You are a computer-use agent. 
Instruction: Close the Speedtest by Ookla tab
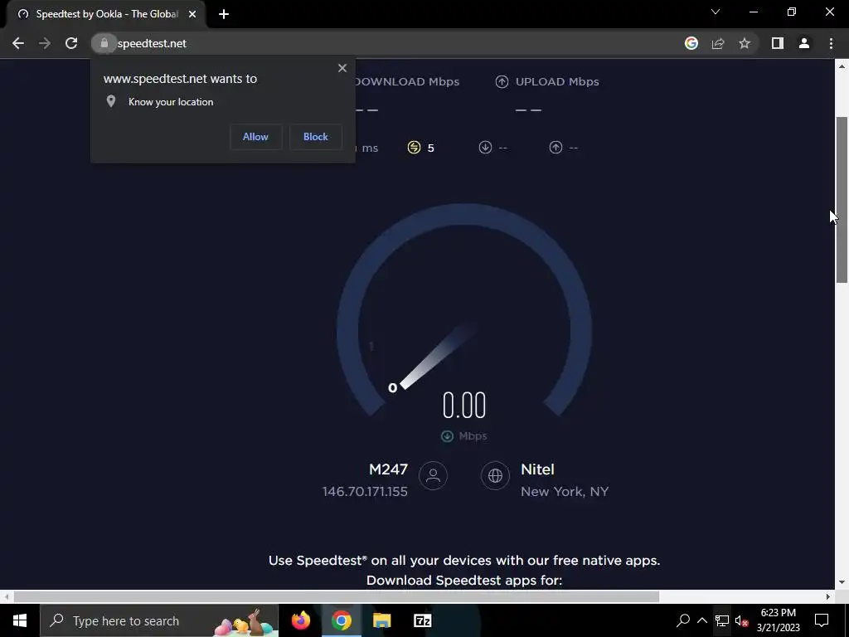coord(192,14)
